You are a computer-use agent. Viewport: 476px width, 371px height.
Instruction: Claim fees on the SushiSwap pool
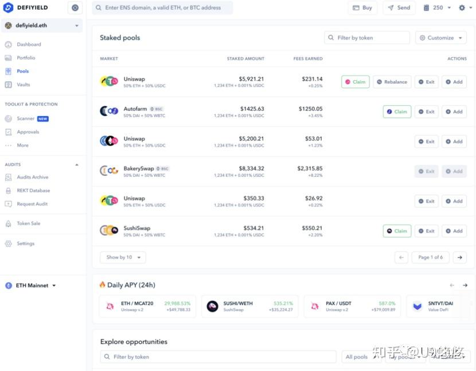tap(397, 231)
